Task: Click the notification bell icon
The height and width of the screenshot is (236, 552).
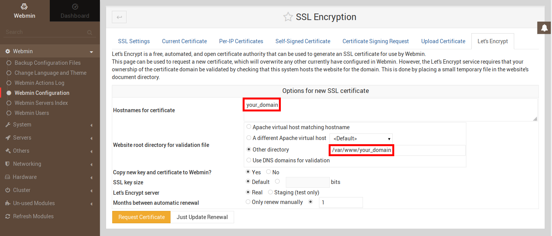Action: 544,28
